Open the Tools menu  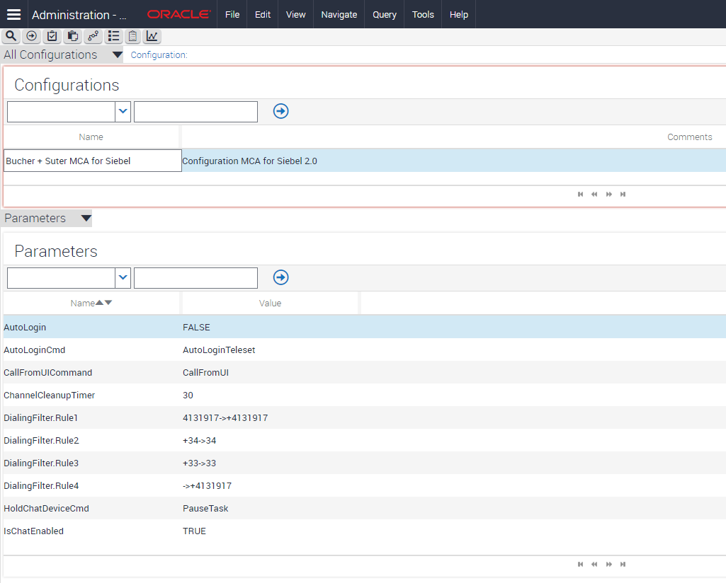click(423, 14)
